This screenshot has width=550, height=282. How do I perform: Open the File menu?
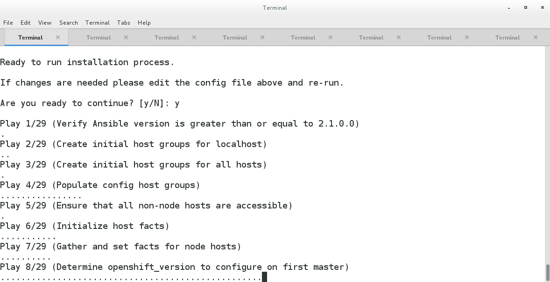8,22
